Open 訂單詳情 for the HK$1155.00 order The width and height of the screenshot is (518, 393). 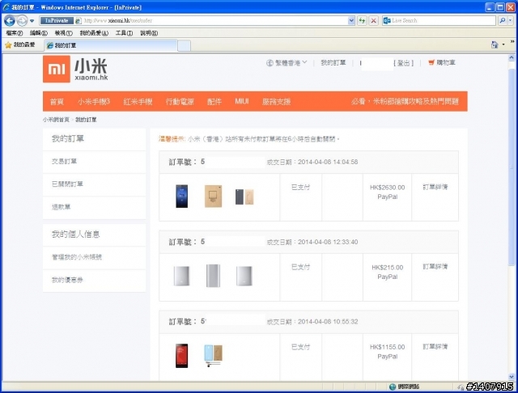pos(435,346)
